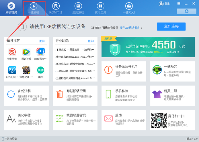Open the 反馈 card title
The width and height of the screenshot is (199, 142).
(x=118, y=115)
